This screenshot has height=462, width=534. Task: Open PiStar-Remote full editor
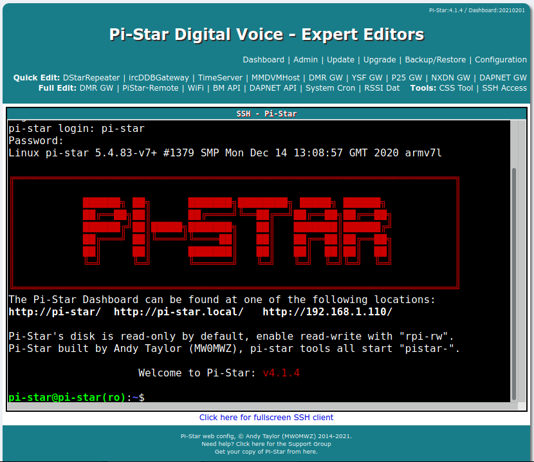(x=151, y=88)
